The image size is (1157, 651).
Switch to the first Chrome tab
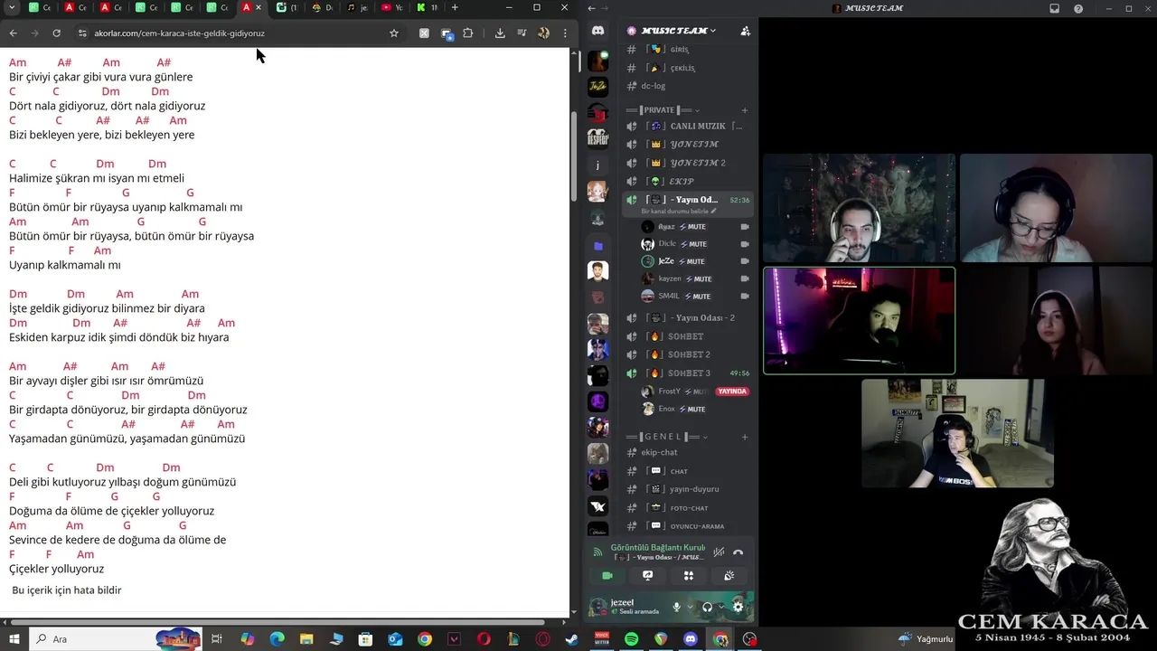40,8
